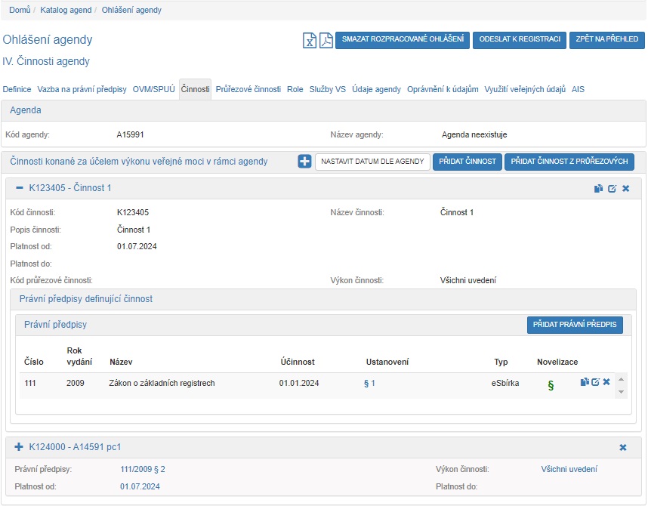Image resolution: width=648 pixels, height=506 pixels.
Task: Open the § 1 ustanovení link
Action: click(x=369, y=384)
